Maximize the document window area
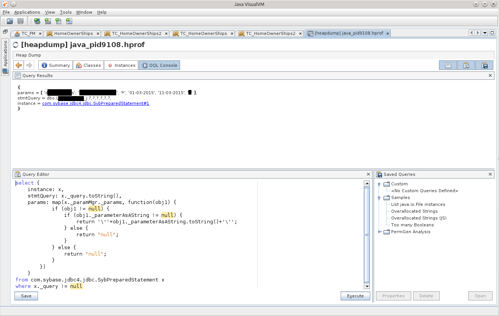Image resolution: width=499 pixels, height=316 pixels. point(492,33)
